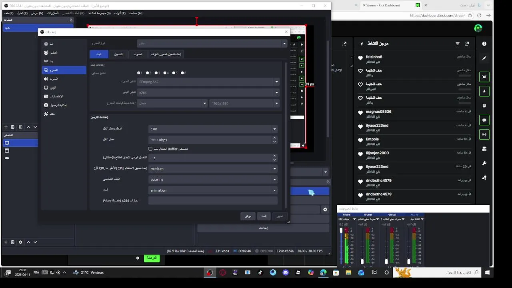The height and width of the screenshot is (288, 512).
Task: Switch to Audio (الصوت) output tab
Action: pyautogui.click(x=138, y=54)
